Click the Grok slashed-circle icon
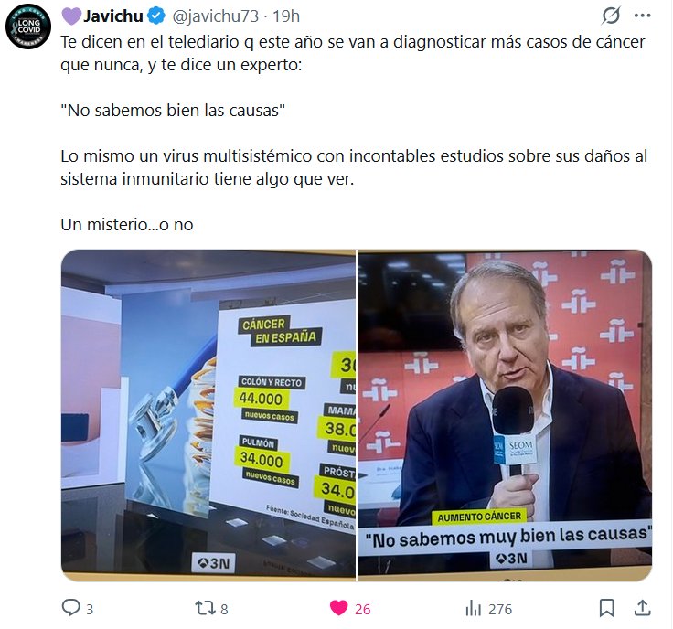 pos(611,16)
